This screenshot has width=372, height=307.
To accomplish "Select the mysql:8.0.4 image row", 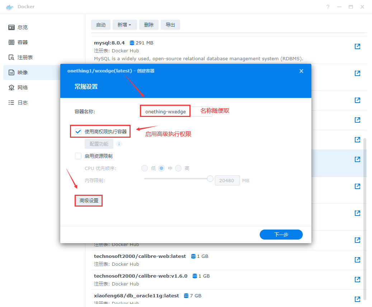I will click(229, 50).
